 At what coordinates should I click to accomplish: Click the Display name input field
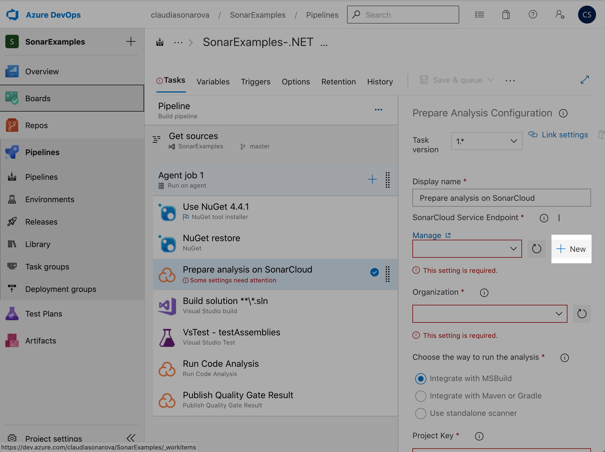[x=502, y=198]
